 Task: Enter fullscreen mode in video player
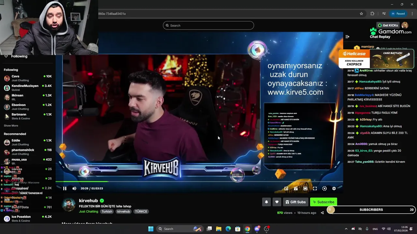[315, 188]
